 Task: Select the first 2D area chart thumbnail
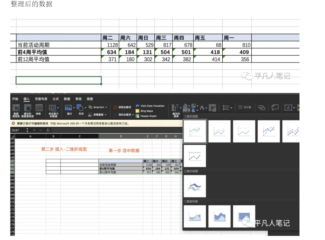(x=195, y=216)
